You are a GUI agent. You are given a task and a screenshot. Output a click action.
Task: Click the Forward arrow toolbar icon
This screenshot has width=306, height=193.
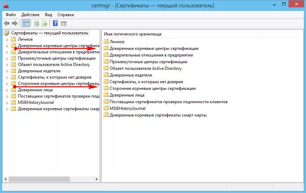[15, 24]
